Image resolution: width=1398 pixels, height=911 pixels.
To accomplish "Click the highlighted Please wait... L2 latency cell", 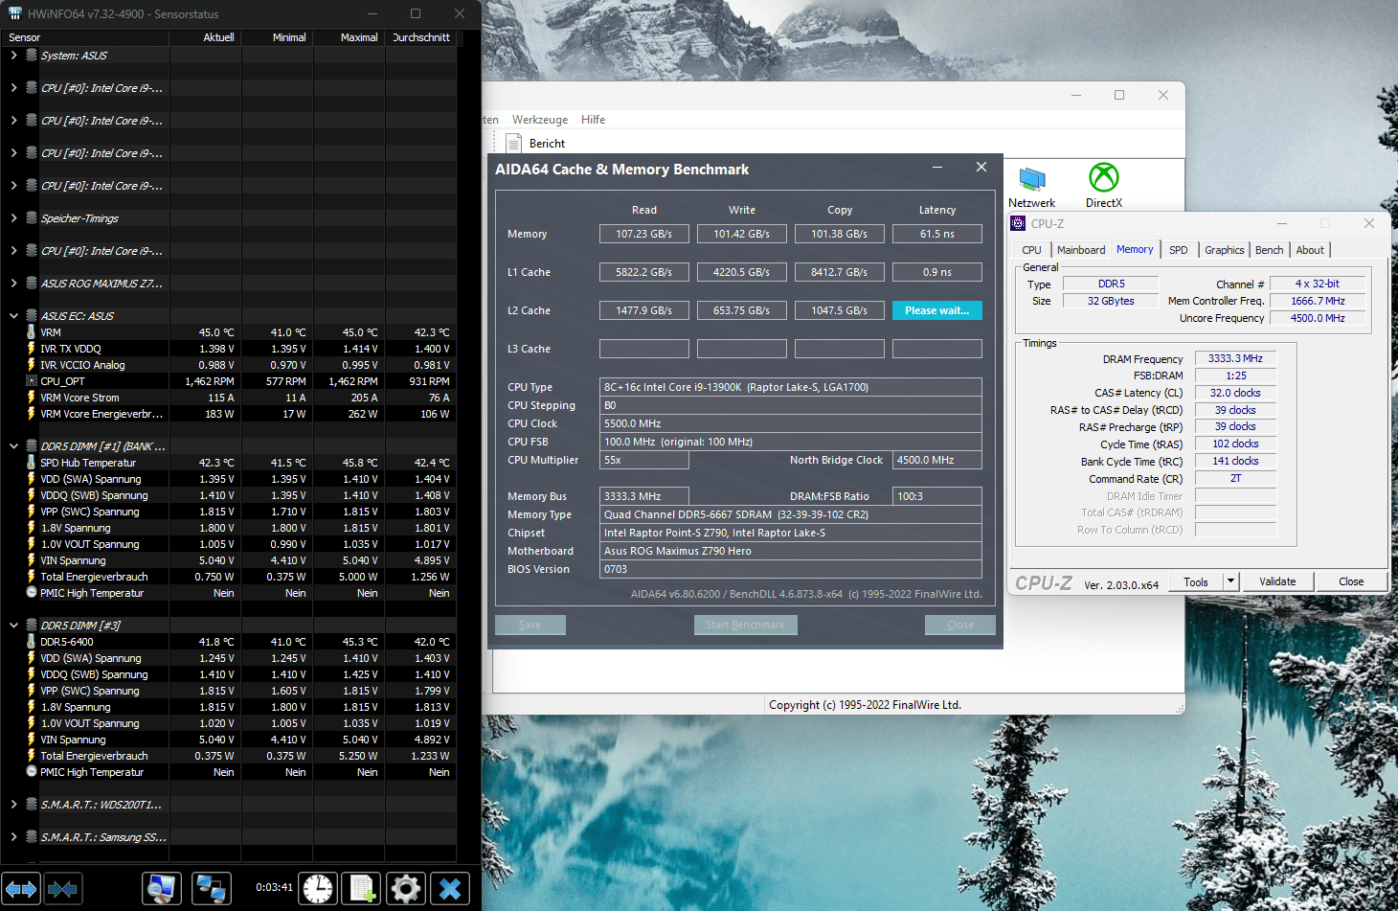I will tap(937, 310).
